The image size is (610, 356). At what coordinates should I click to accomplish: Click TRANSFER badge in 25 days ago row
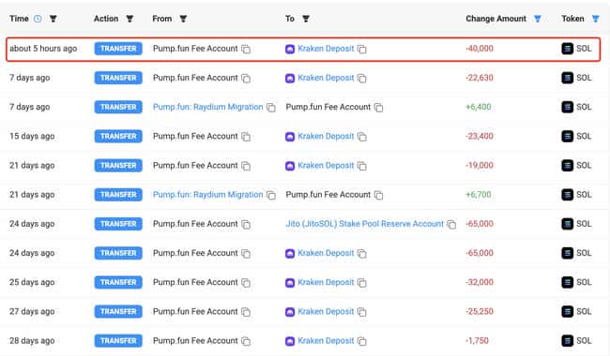click(x=118, y=282)
